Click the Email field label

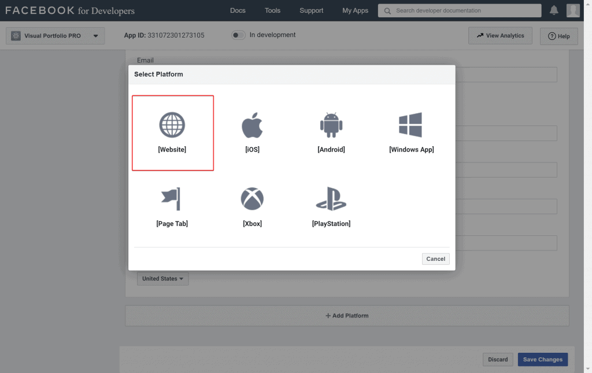145,60
